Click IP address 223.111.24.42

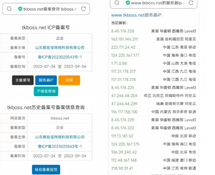pos(123,47)
